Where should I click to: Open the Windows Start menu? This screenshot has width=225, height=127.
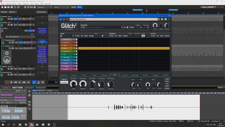[x=2, y=125]
